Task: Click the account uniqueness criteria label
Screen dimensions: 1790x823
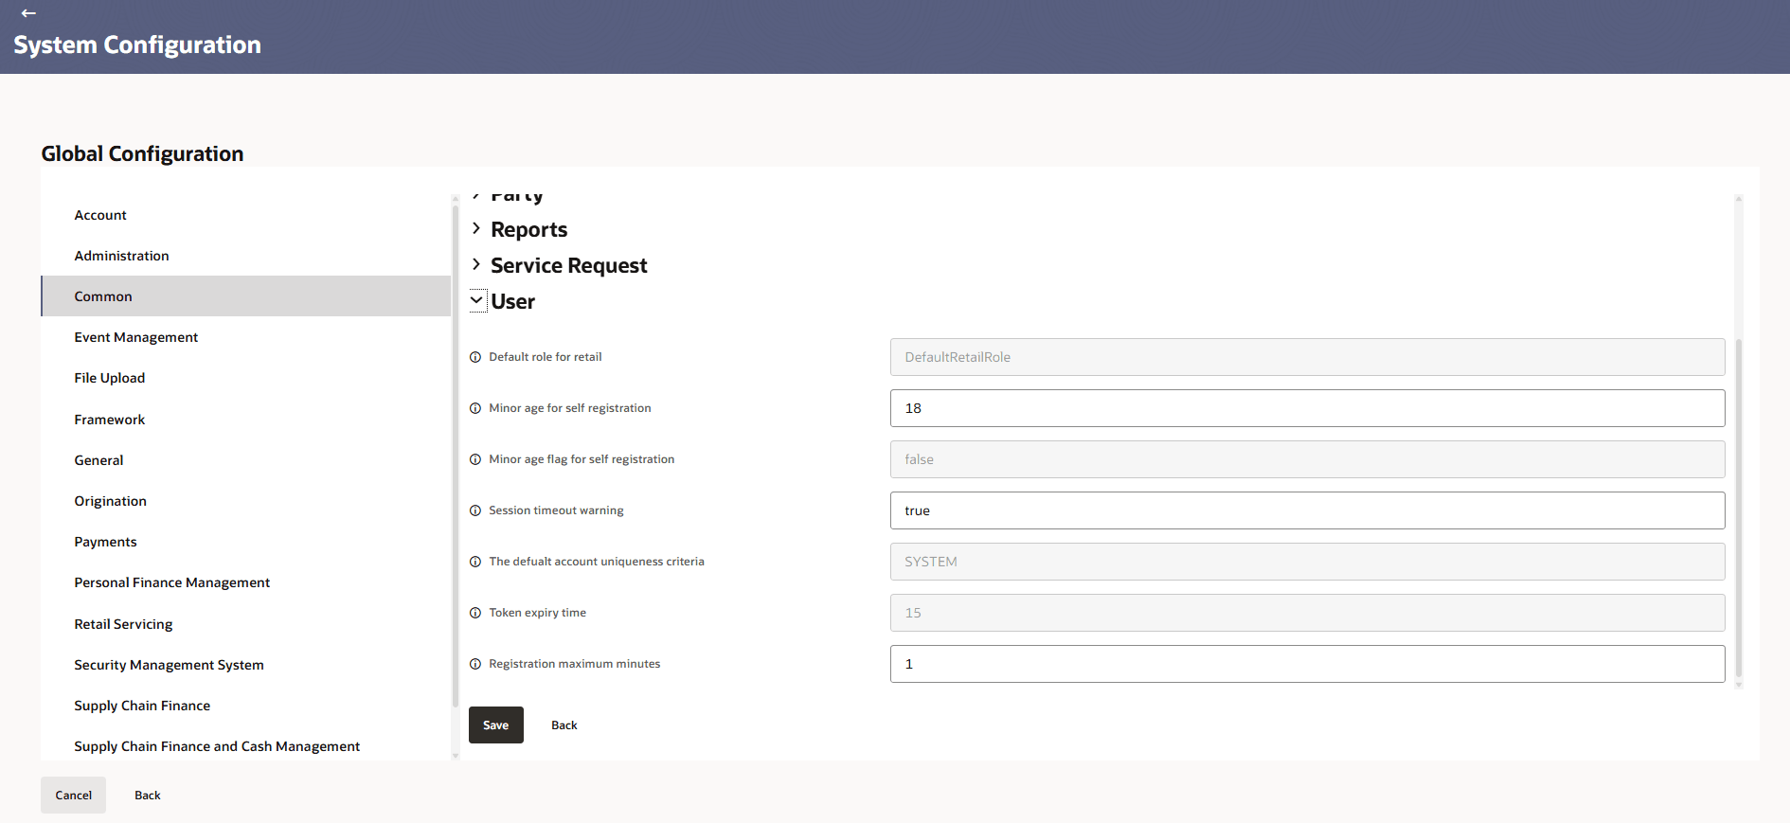Action: coord(597,562)
